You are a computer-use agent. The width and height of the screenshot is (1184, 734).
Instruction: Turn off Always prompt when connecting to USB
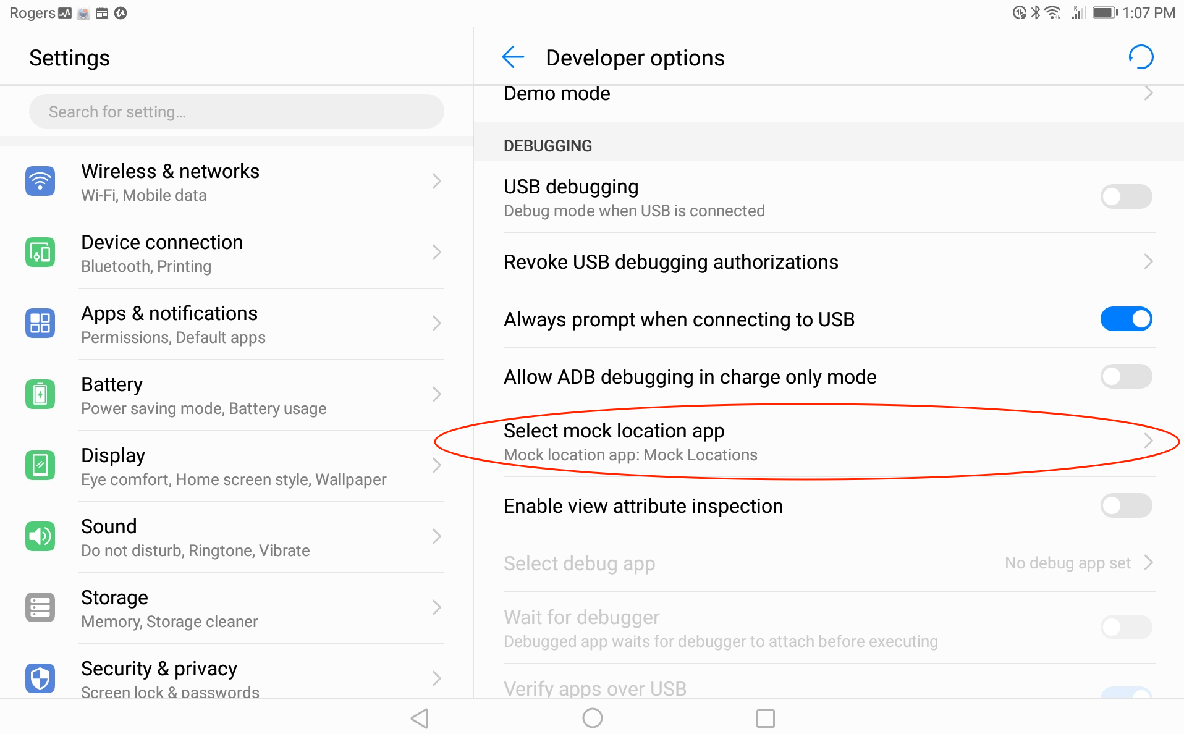point(1126,319)
